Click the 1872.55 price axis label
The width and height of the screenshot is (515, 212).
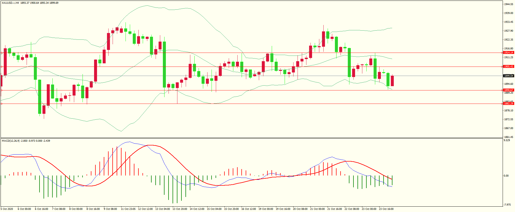(509, 119)
